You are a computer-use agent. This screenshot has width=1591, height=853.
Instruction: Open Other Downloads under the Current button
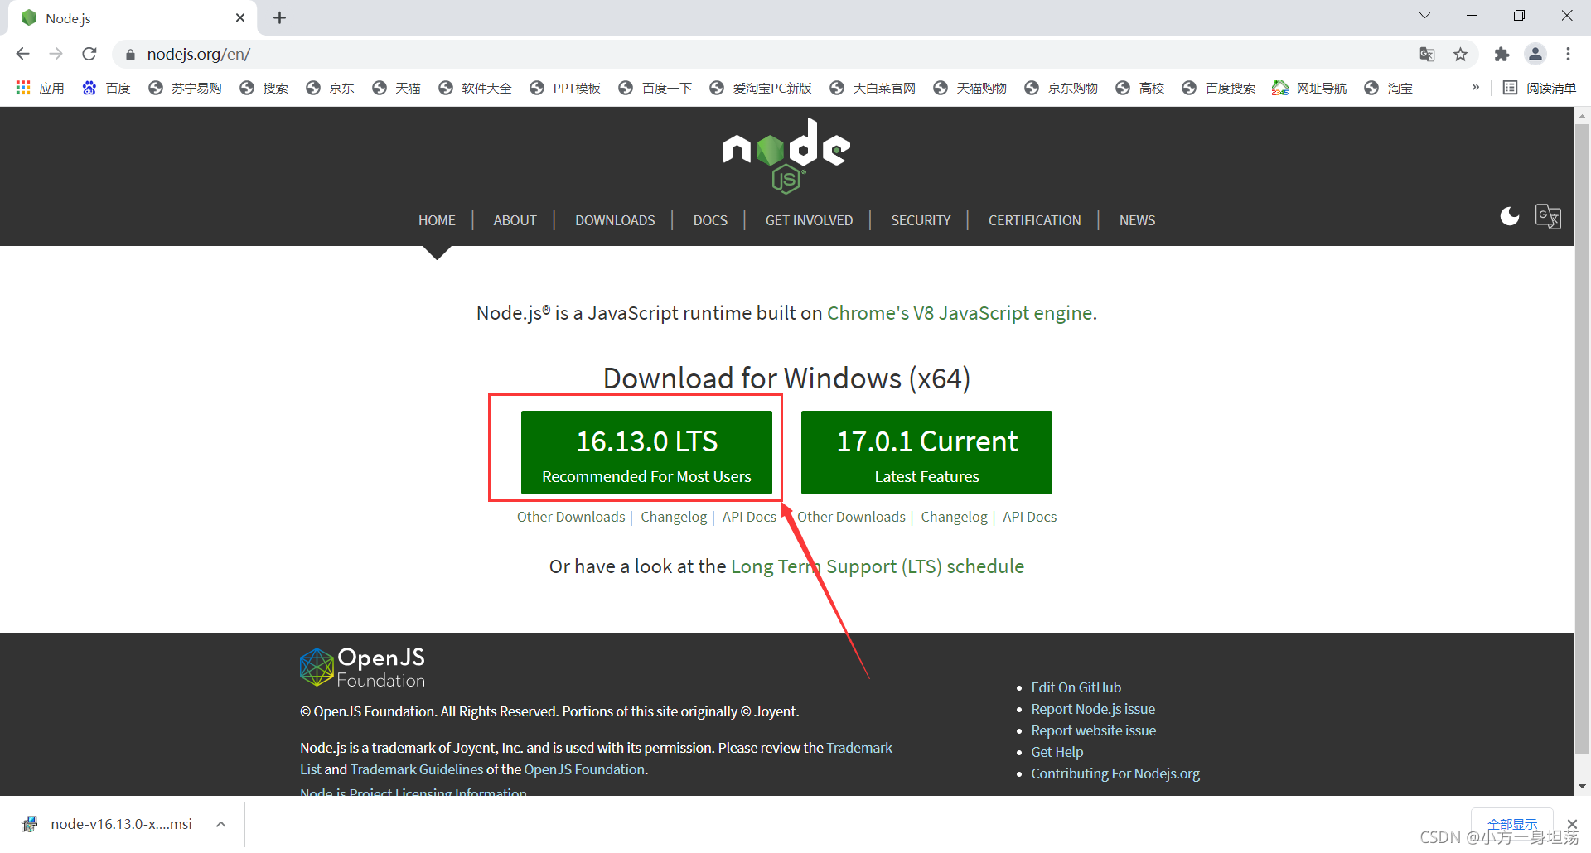851,517
